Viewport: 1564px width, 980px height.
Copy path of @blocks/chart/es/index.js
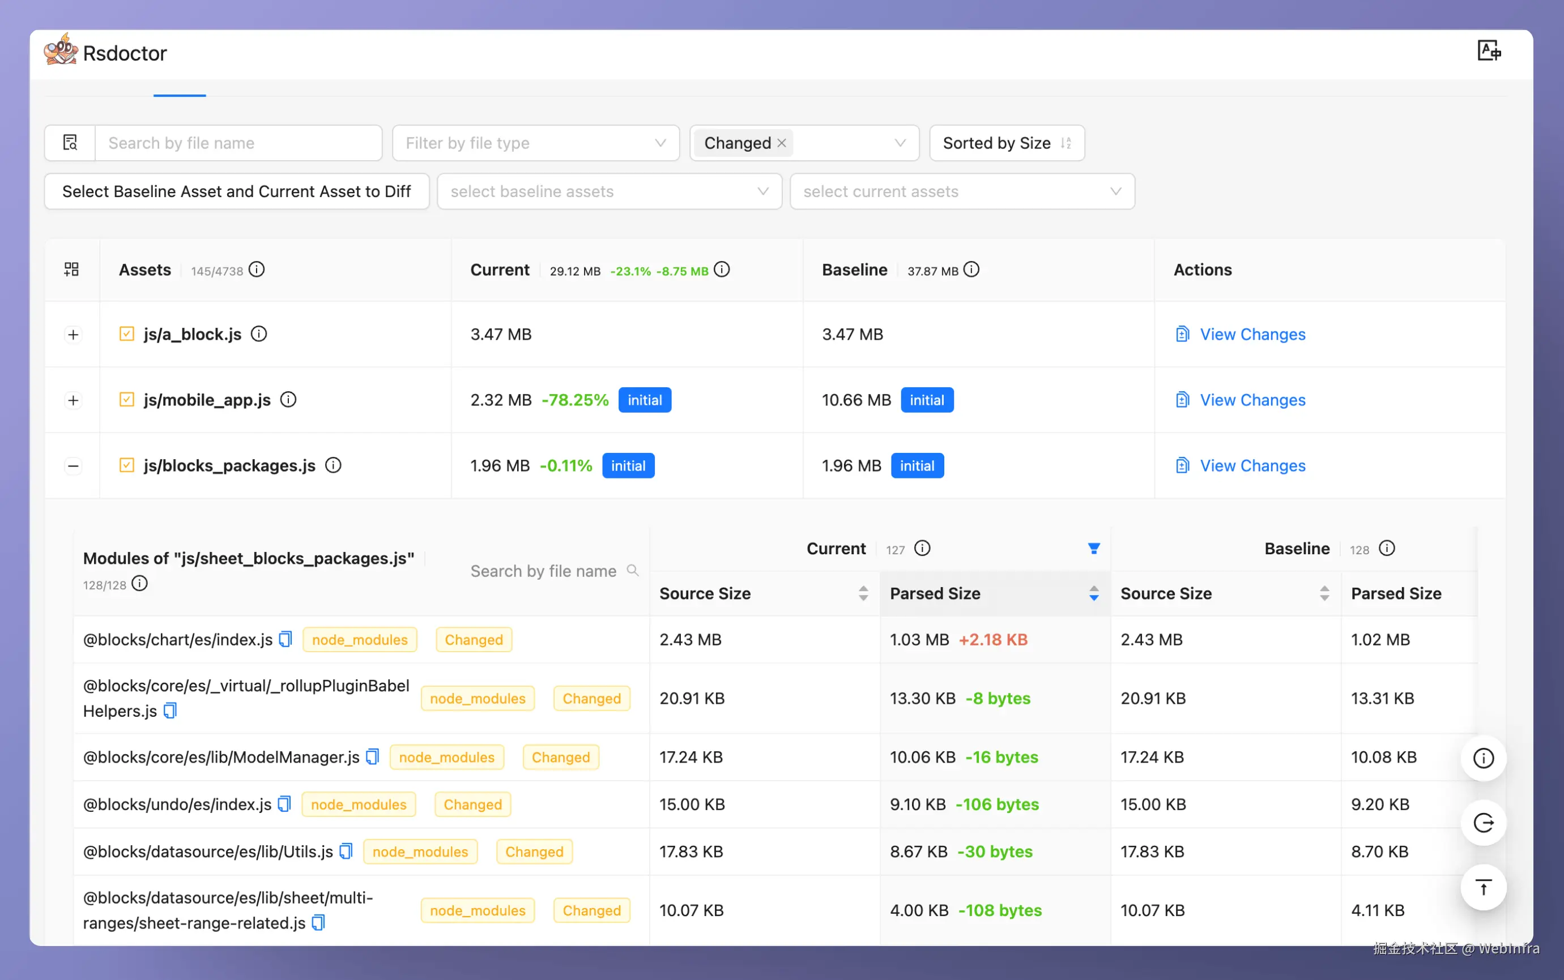pos(285,639)
